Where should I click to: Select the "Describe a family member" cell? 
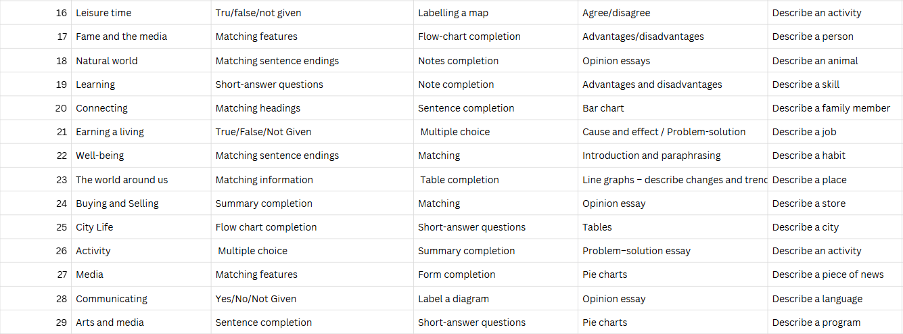coord(831,108)
